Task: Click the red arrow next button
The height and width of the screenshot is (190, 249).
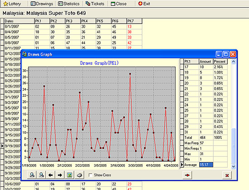Action: (x=187, y=175)
